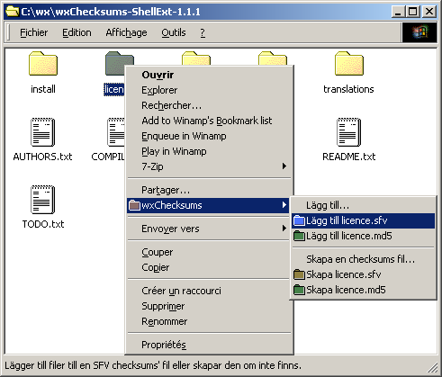This screenshot has width=442, height=377.
Task: Click the blue folder icon beside Lägg till licence.sfv
Action: (299, 220)
